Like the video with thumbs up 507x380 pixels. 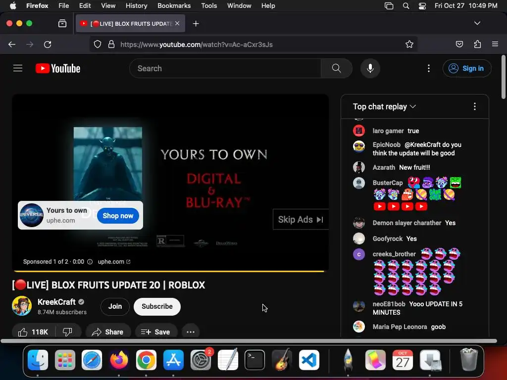(33, 332)
